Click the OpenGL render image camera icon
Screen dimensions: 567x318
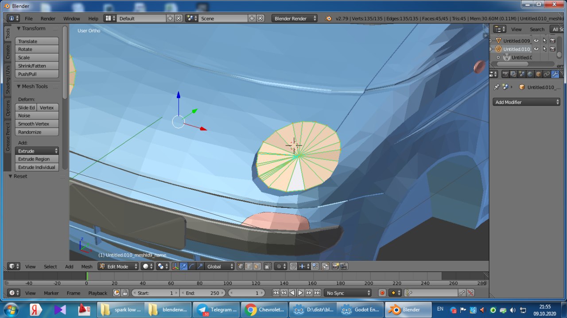pos(336,266)
